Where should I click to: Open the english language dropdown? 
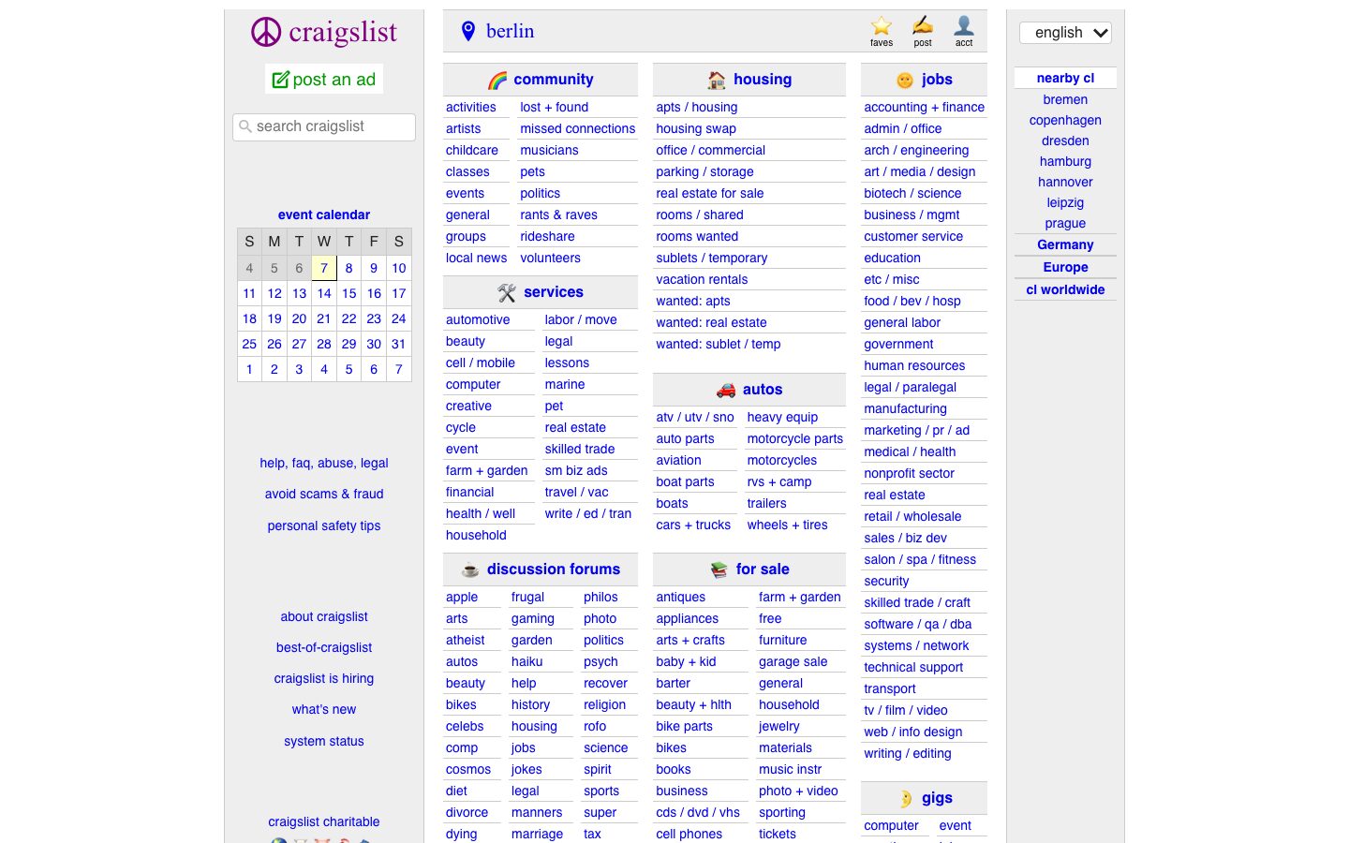coord(1065,33)
